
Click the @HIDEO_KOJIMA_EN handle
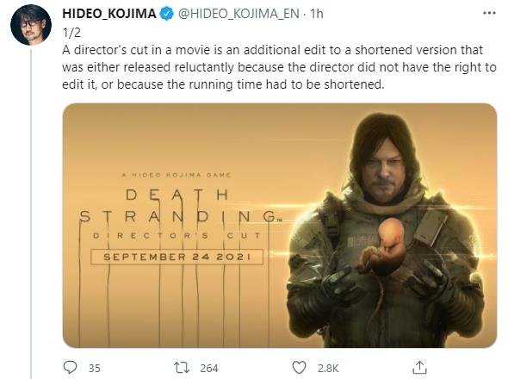click(x=239, y=14)
